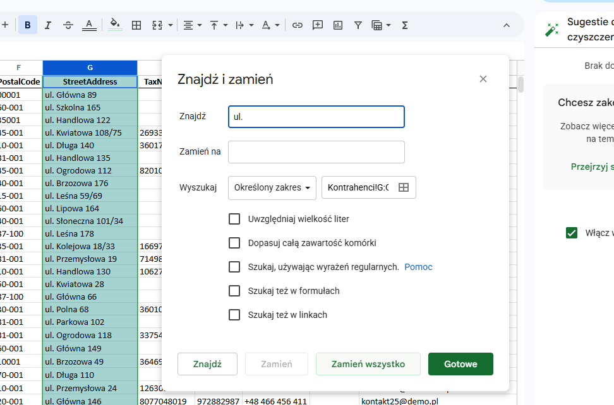614x405 pixels.
Task: Select cell ul. Brzozowa 49
Action: 90,362
